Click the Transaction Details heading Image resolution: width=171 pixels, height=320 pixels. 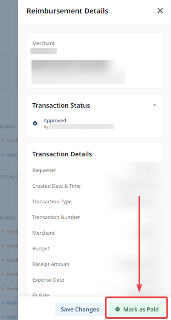tap(62, 154)
